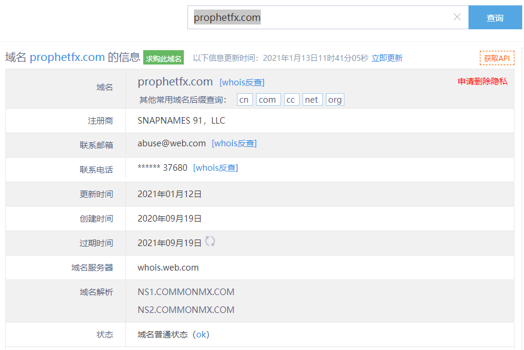Click the ok status link

pyautogui.click(x=201, y=334)
